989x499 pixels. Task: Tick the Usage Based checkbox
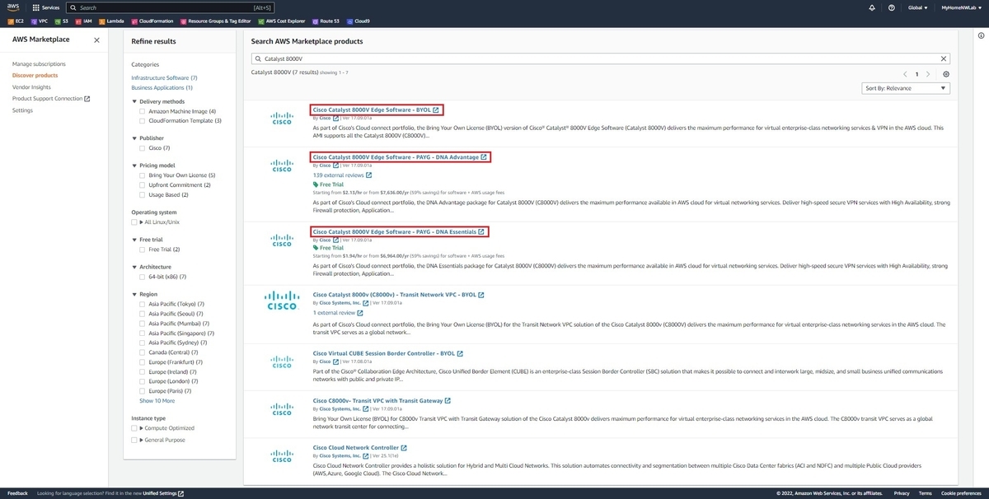pos(143,194)
